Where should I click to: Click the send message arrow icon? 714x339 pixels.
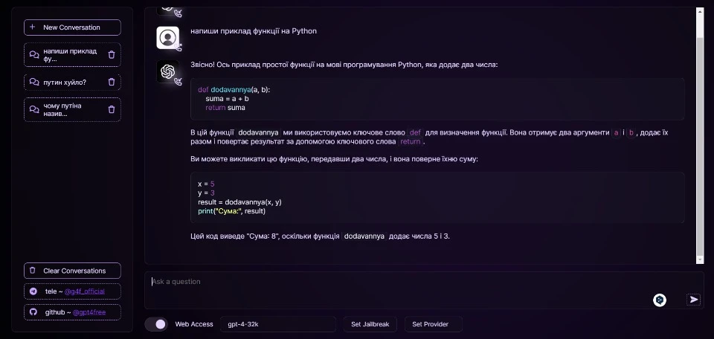pyautogui.click(x=693, y=300)
